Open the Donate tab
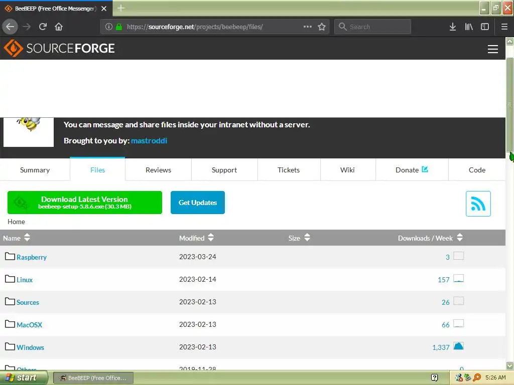This screenshot has height=385, width=514. (x=412, y=170)
